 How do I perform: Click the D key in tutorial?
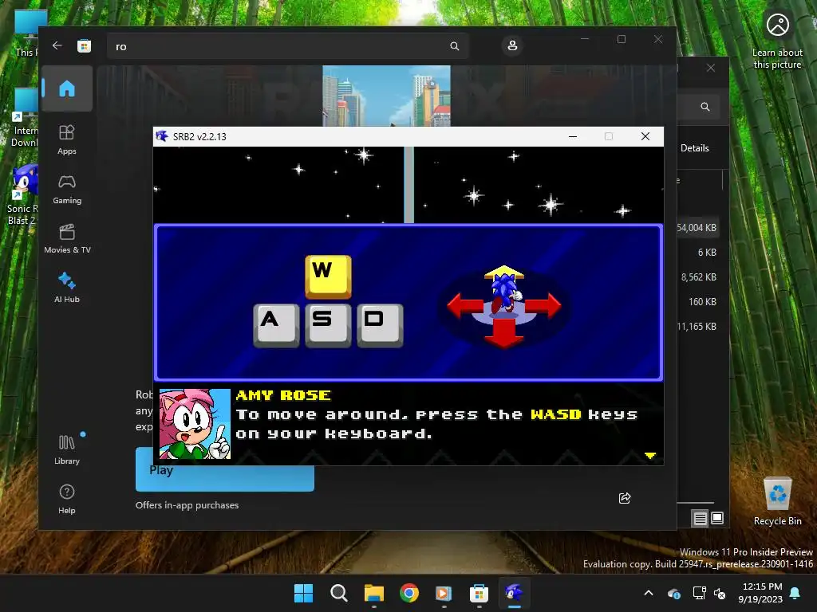coord(380,325)
